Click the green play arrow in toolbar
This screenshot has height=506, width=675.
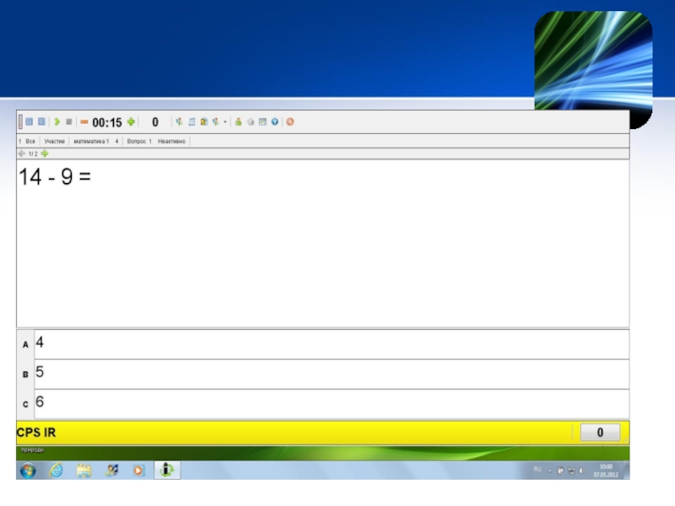pos(57,122)
